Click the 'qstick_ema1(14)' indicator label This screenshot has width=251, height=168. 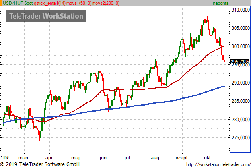[x=49, y=3]
